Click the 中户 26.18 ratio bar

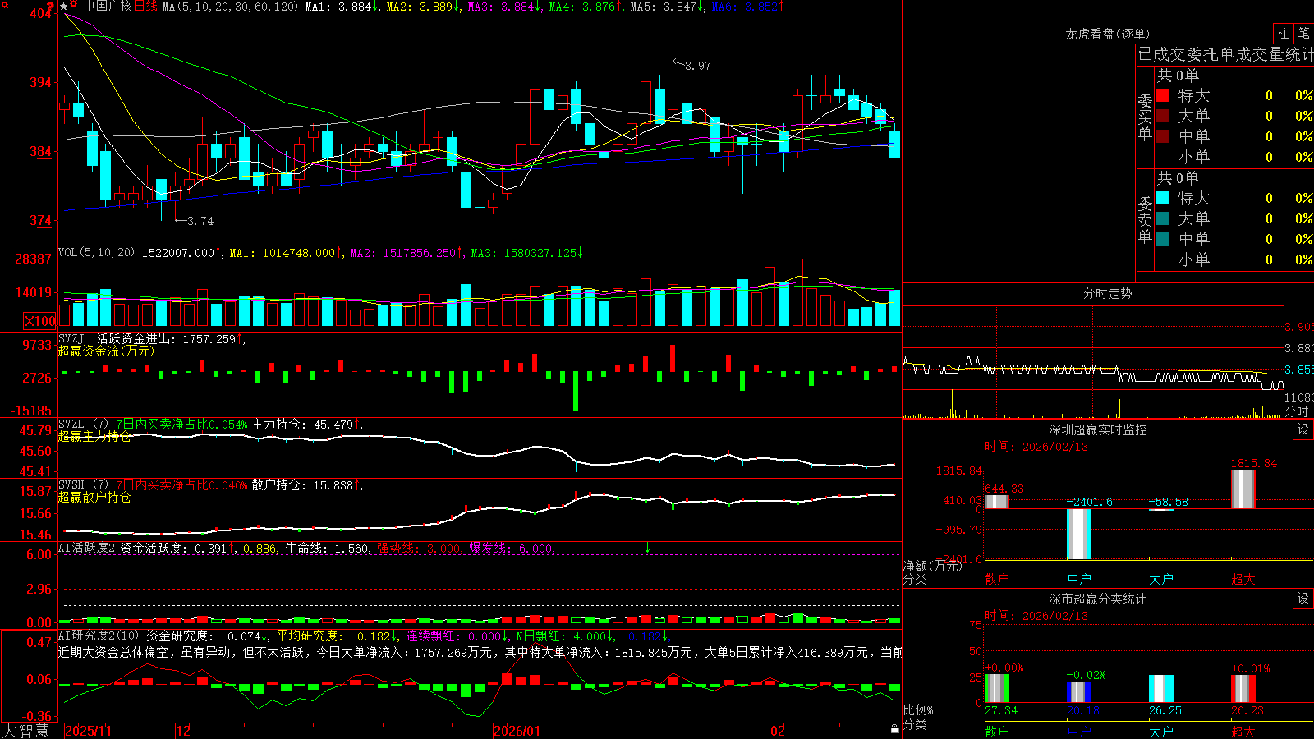tap(1079, 691)
